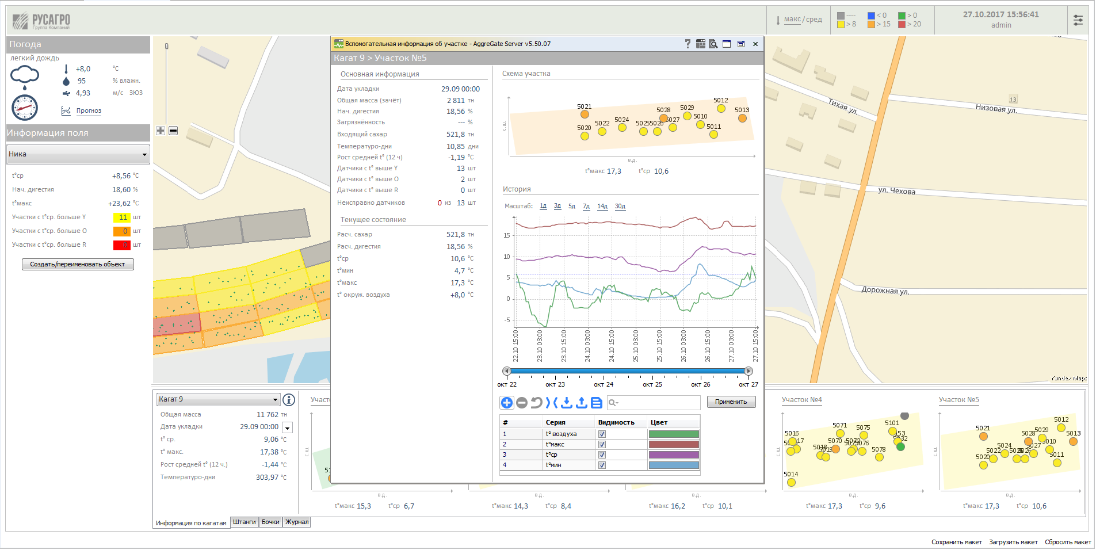This screenshot has width=1096, height=550.
Task: Open help via question mark icon in dialog title
Action: [x=688, y=44]
